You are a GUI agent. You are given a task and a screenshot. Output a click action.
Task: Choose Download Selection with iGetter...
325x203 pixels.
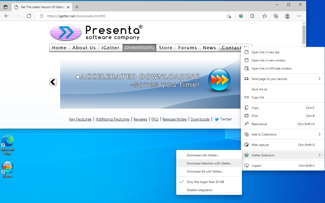click(x=209, y=163)
